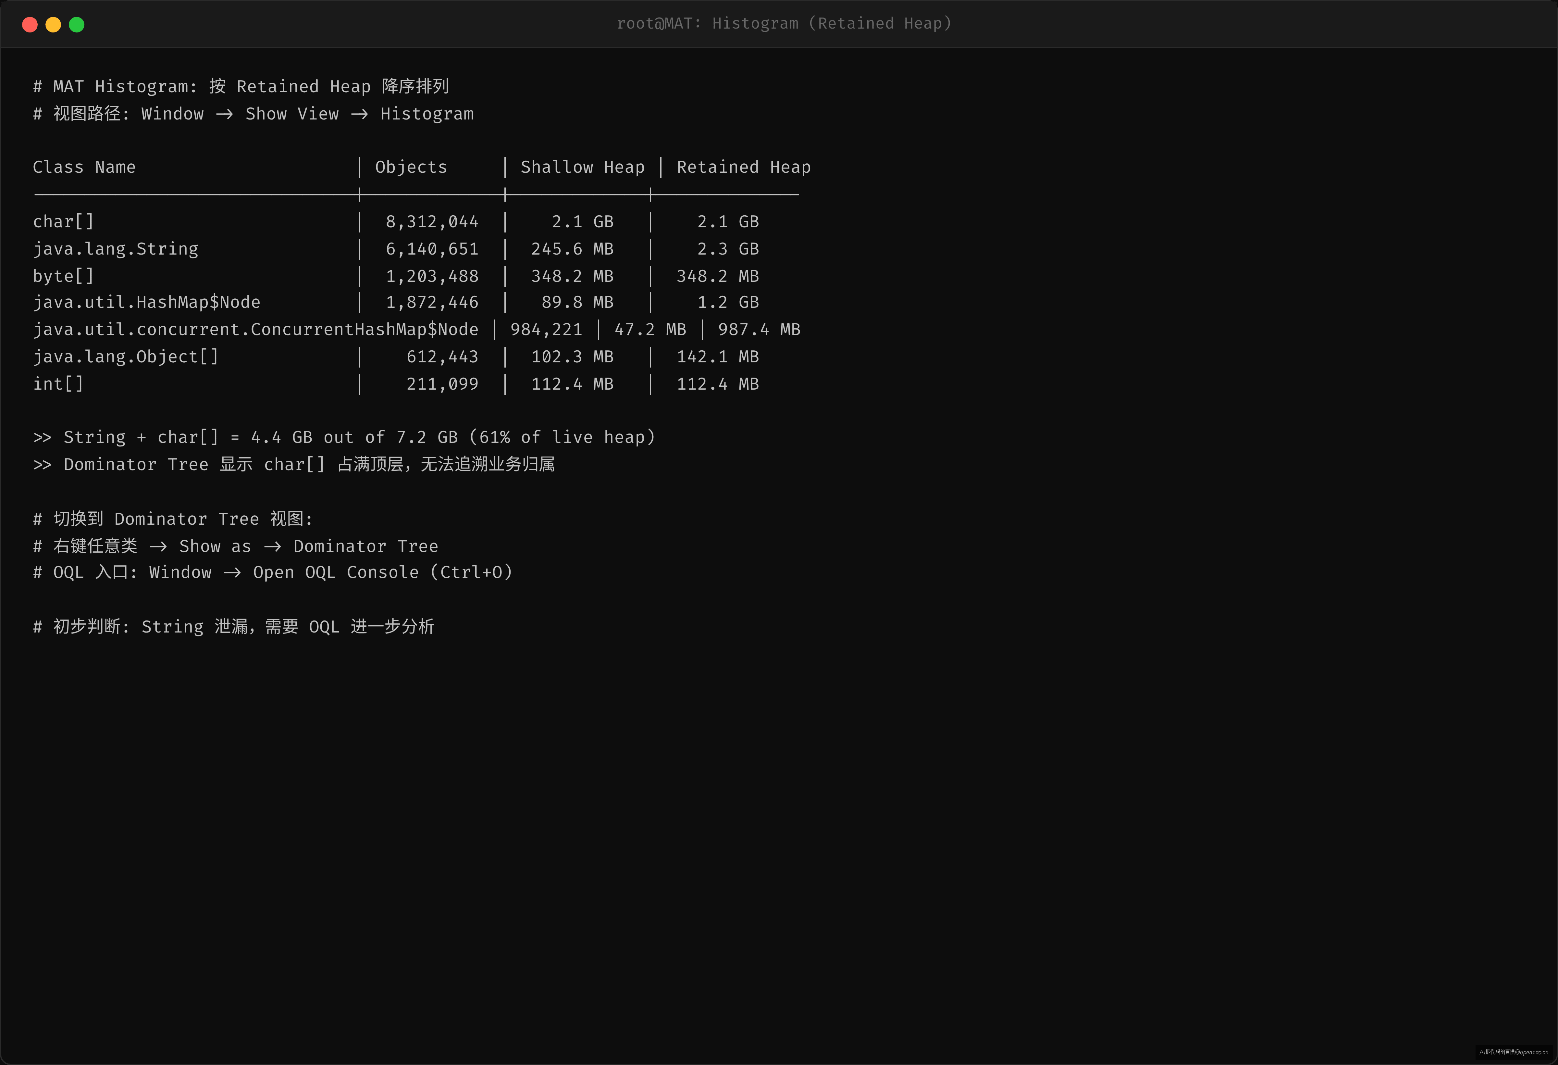Click the shallow heap value 47.2 MB
This screenshot has height=1065, width=1558.
point(649,329)
